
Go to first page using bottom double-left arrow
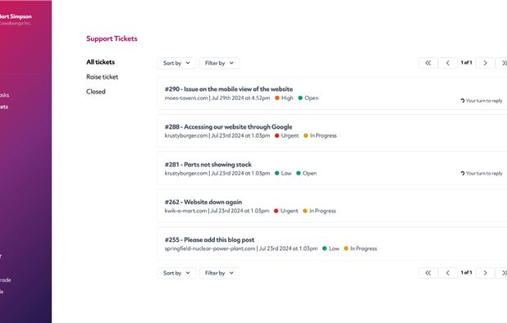(427, 273)
